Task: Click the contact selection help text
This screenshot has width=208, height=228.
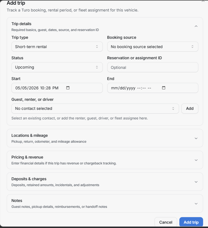Action: tap(79, 118)
